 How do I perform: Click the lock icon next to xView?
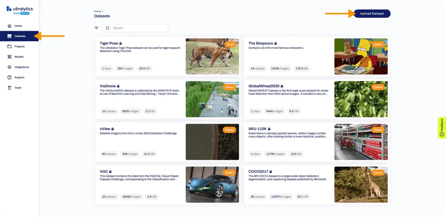pos(112,129)
